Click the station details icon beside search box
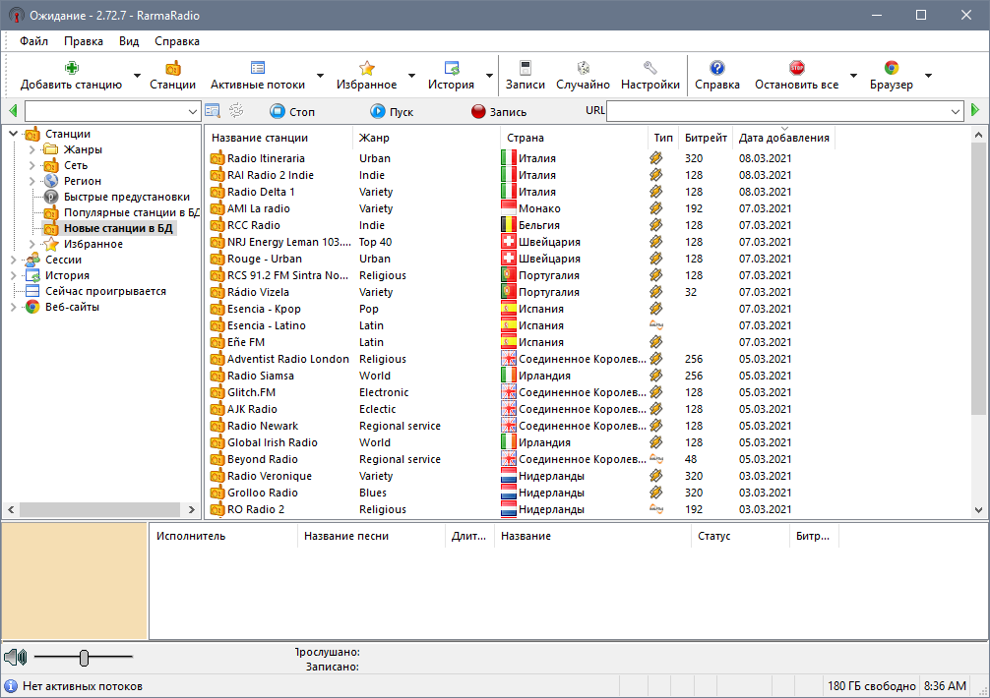Viewport: 990px width, 698px height. (x=213, y=111)
